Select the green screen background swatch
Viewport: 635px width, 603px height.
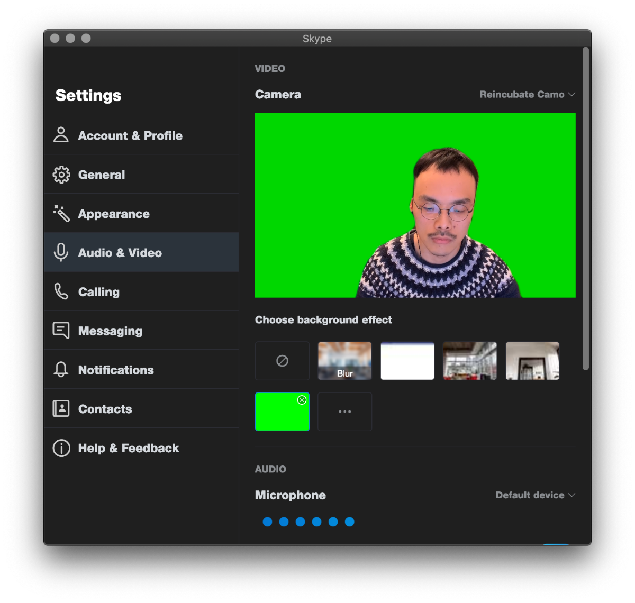[x=283, y=412]
